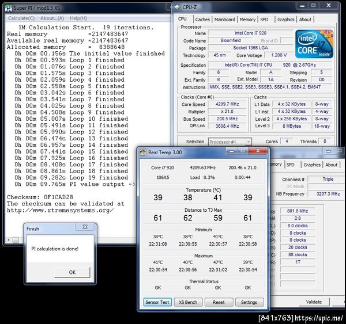This screenshot has width=346, height=324.
Task: Close the Real Temp 3.00 window
Action: 258,151
